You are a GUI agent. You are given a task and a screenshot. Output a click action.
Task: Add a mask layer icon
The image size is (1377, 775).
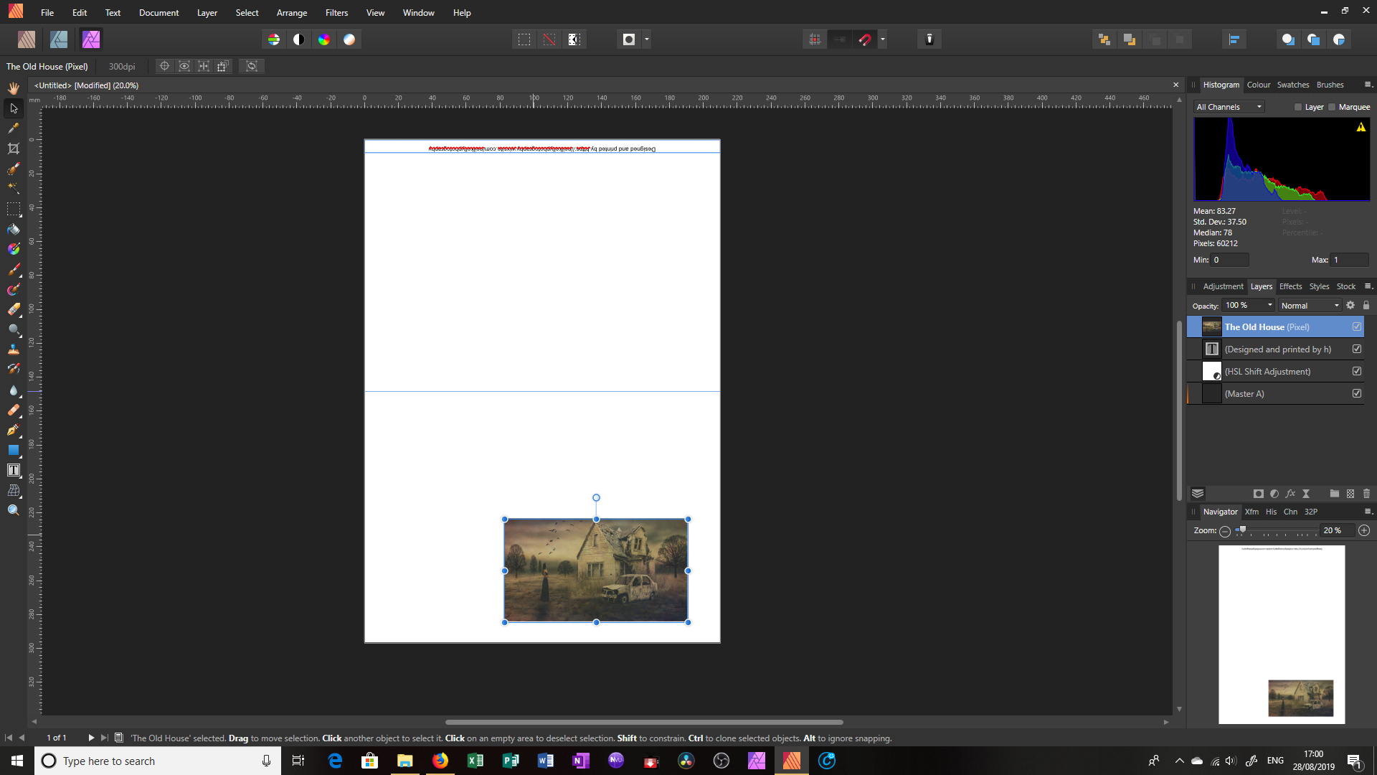coord(1259,494)
